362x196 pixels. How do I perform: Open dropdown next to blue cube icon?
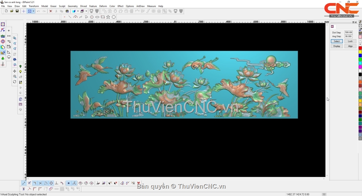78,11
